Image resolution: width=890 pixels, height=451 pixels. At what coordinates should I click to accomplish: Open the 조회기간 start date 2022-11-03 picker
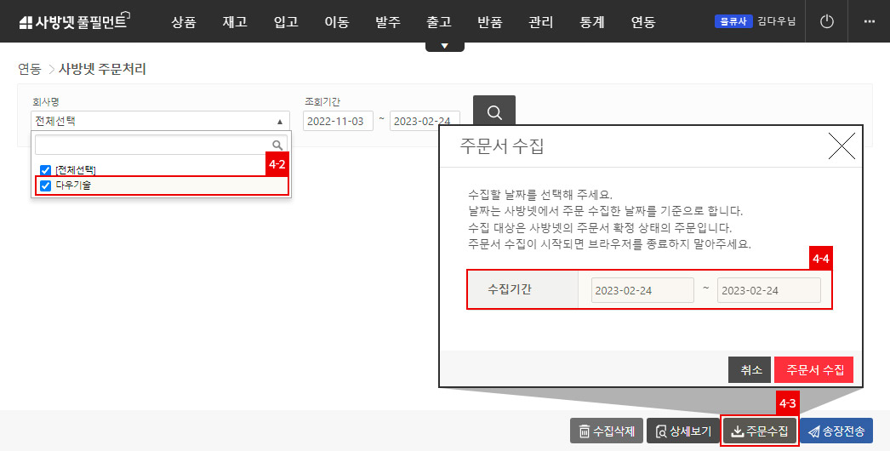click(x=337, y=121)
